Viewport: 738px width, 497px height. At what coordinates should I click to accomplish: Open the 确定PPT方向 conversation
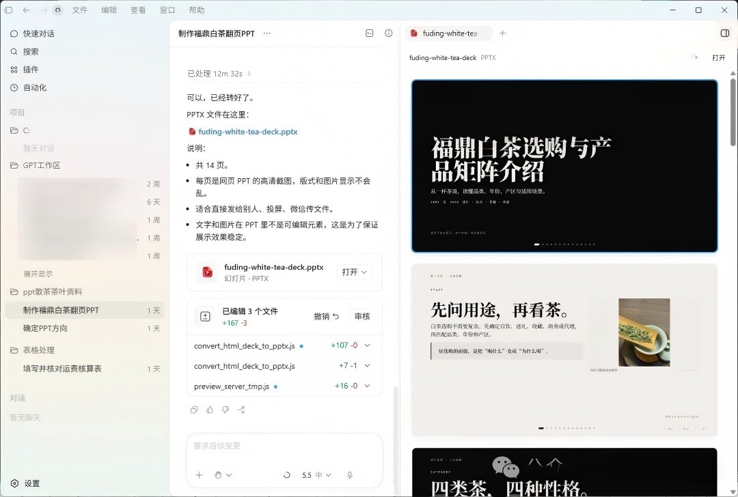click(85, 328)
